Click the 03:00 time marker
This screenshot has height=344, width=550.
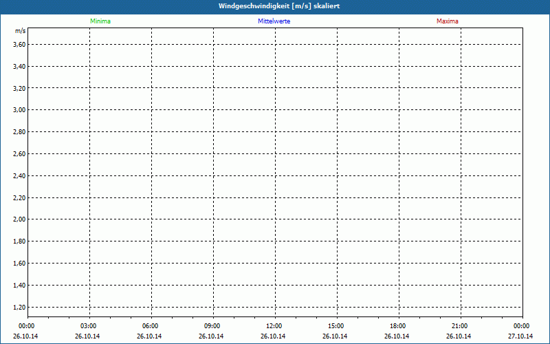(89, 326)
